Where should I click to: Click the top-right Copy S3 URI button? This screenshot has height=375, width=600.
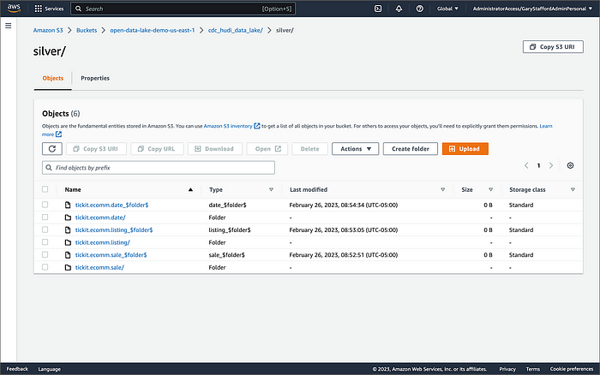click(553, 47)
